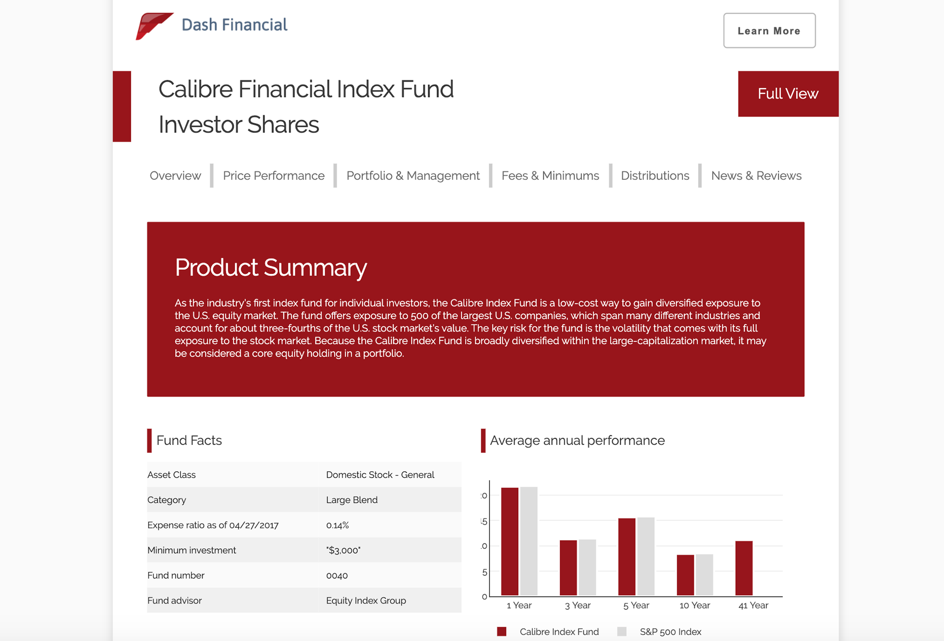This screenshot has height=641, width=944.
Task: Click the 41 Year red bar in chart
Action: point(744,568)
